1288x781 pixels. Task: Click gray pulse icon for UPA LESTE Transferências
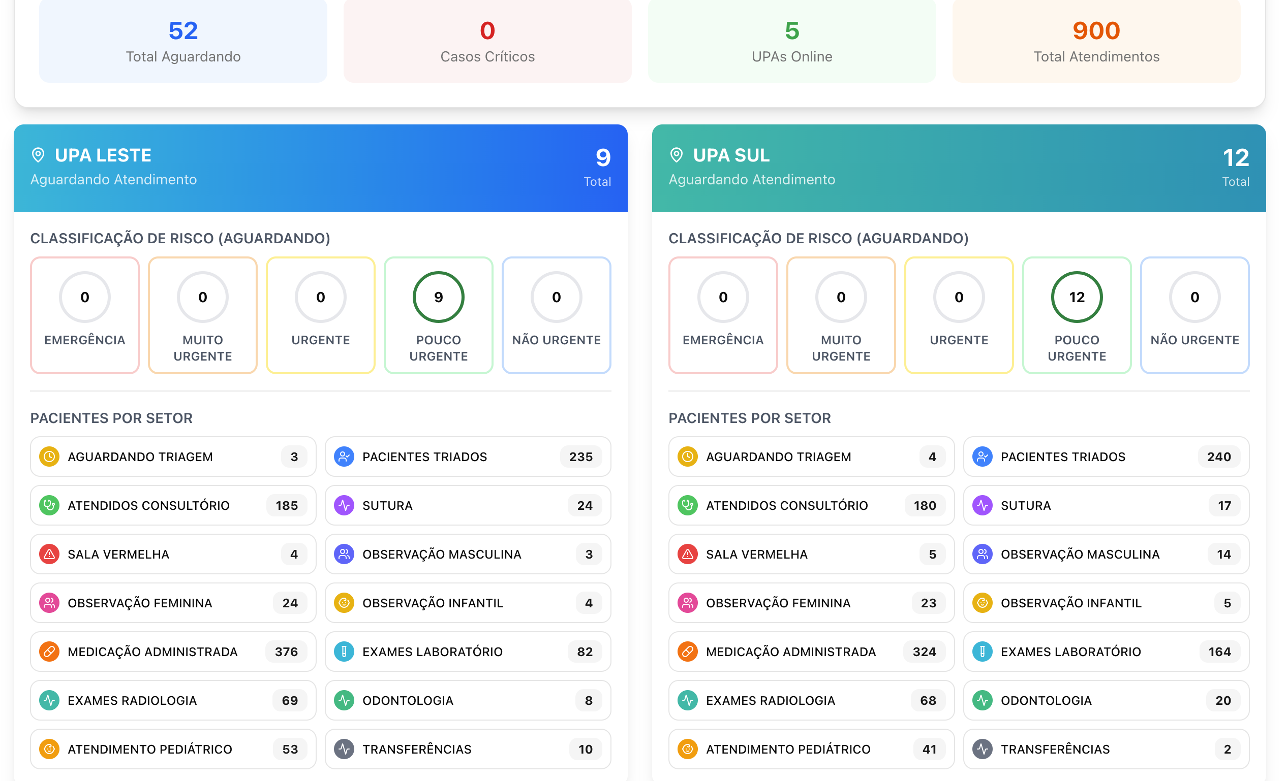coord(344,749)
